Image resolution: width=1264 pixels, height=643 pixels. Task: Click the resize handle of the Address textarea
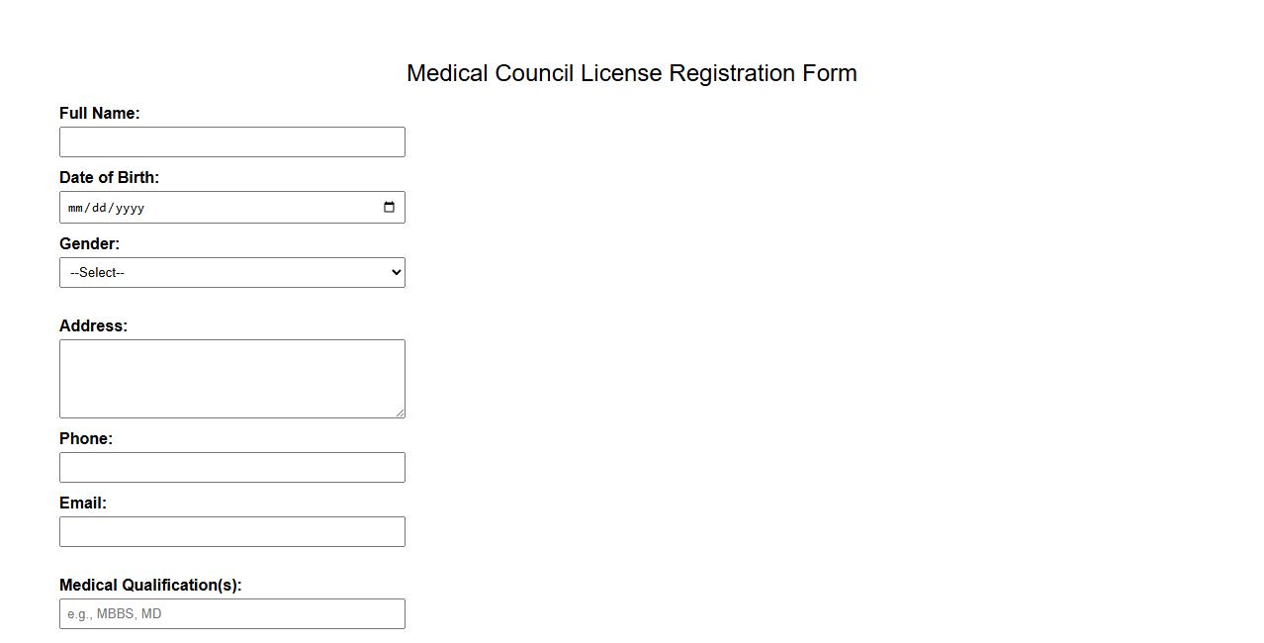[401, 413]
